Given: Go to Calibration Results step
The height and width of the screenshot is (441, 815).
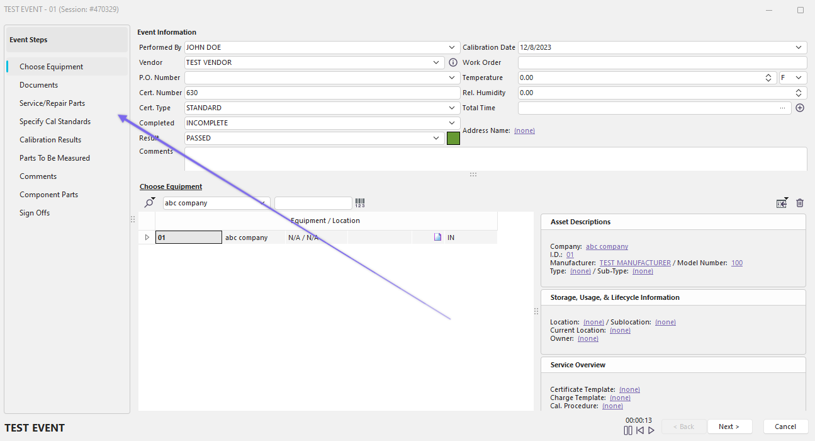Looking at the screenshot, I should 50,140.
